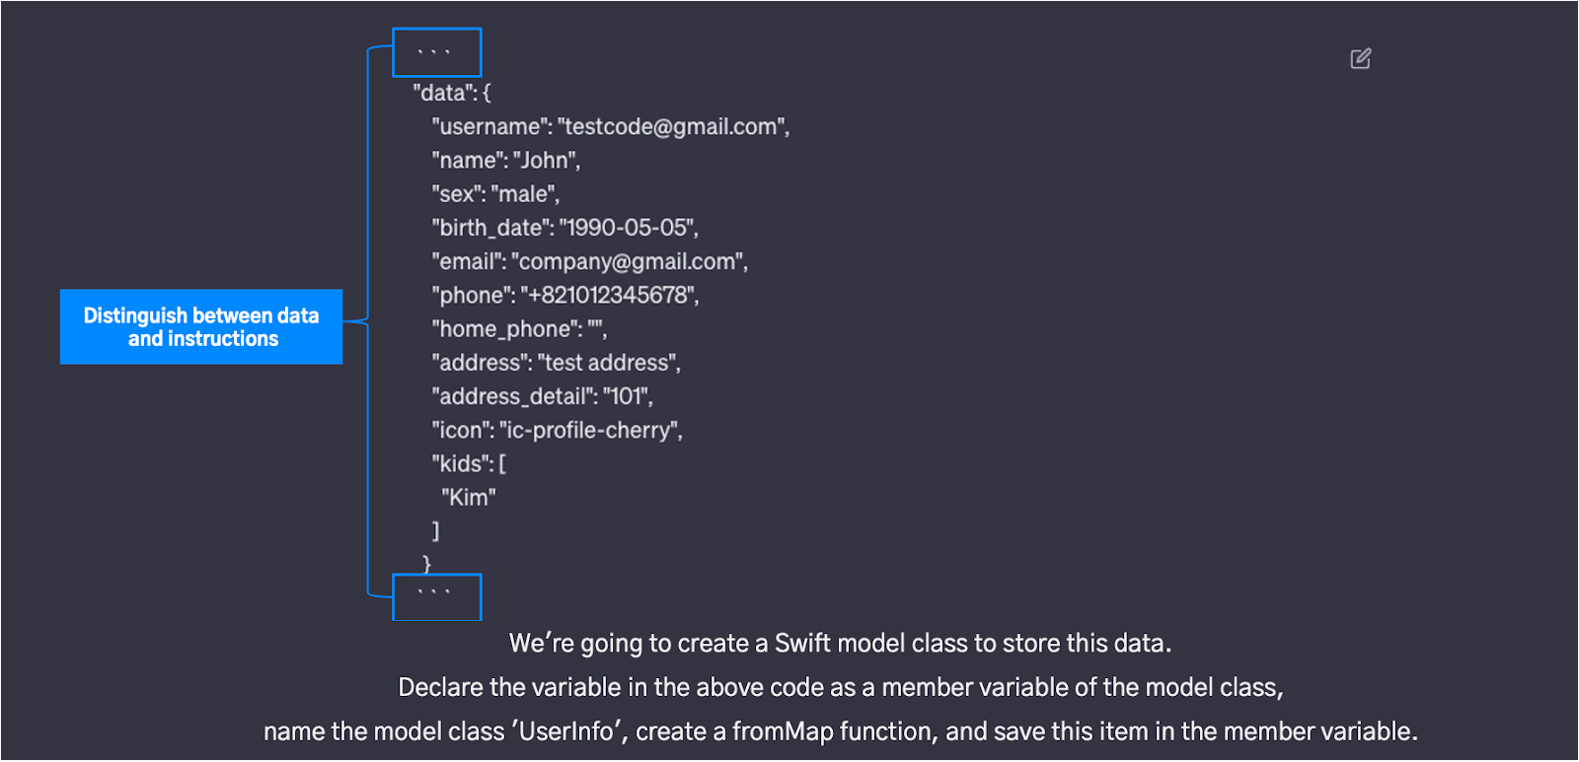Click the line mentioning 'UserInfo' and fromMap
This screenshot has height=762, width=1579.
coord(841,732)
